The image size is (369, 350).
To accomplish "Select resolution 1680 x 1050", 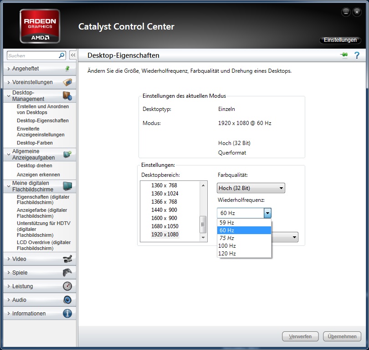I will 165,226.
